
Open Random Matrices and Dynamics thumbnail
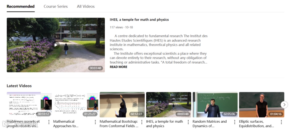click(x=215, y=105)
